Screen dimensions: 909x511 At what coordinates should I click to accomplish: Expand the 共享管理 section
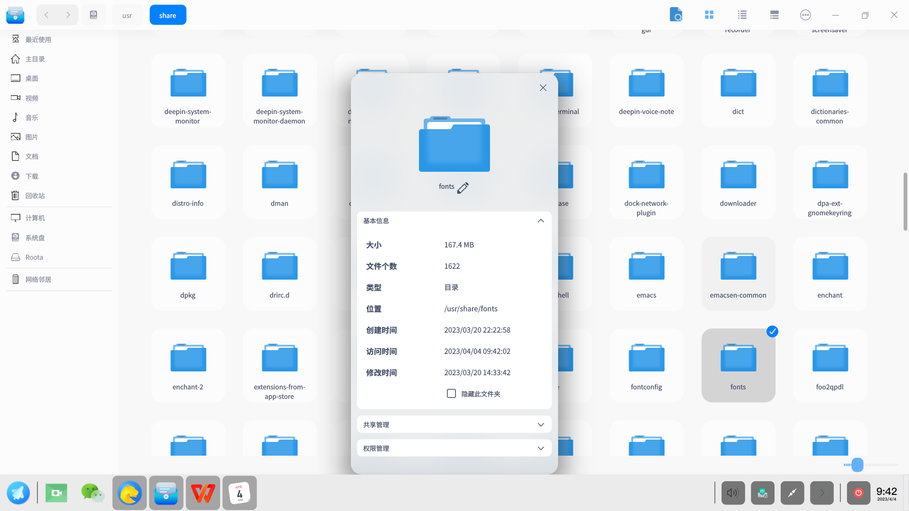pos(541,424)
